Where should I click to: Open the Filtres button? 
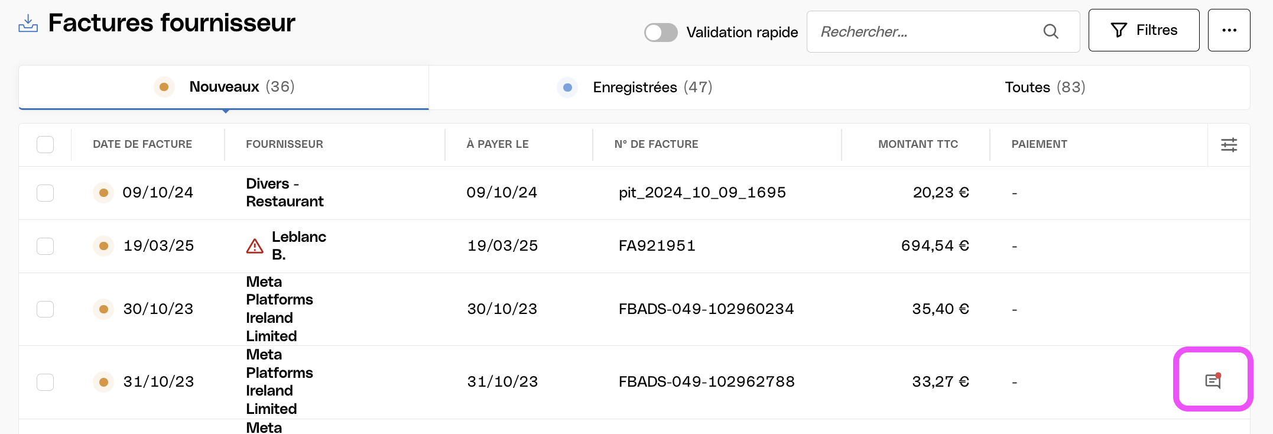click(x=1144, y=30)
